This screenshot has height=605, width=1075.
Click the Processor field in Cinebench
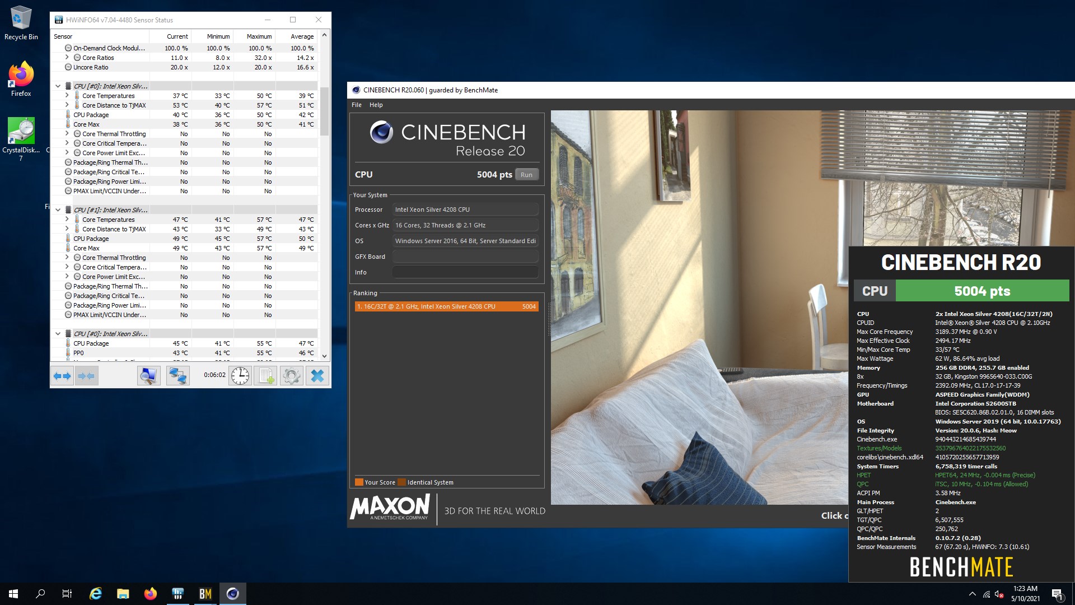tap(465, 210)
